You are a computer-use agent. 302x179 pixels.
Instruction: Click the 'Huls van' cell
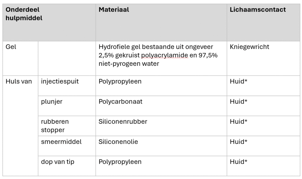coord(20,126)
